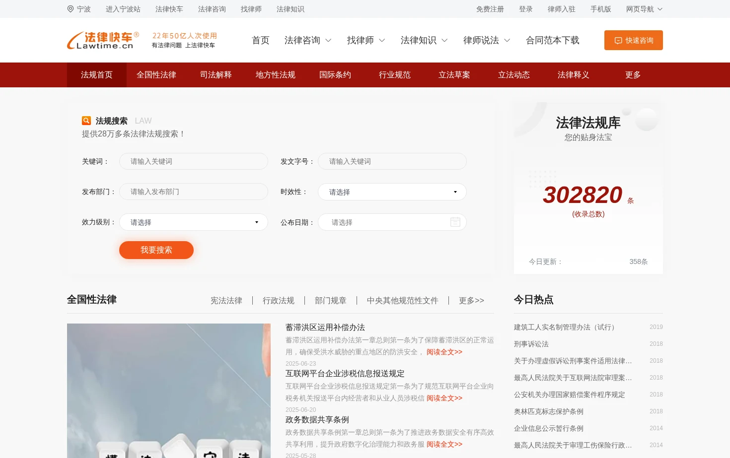The height and width of the screenshot is (458, 730).
Task: Focus the 发布部门 input field
Action: [x=194, y=192]
